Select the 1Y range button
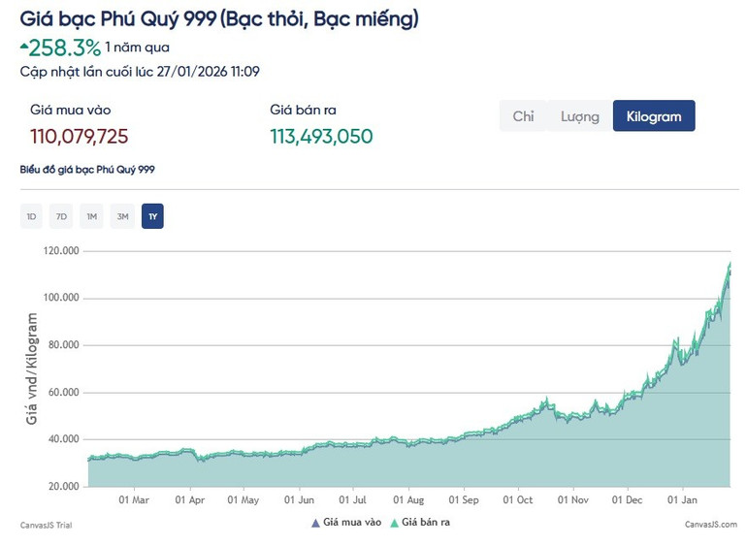 click(152, 216)
